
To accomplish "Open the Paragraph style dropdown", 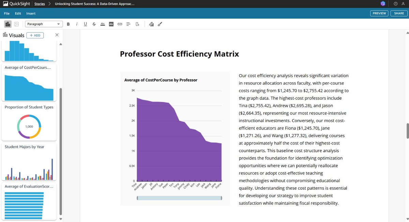I will pos(44,24).
